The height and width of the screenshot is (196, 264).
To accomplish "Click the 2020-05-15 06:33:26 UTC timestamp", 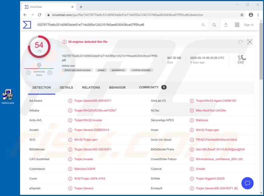I will pos(207,58).
